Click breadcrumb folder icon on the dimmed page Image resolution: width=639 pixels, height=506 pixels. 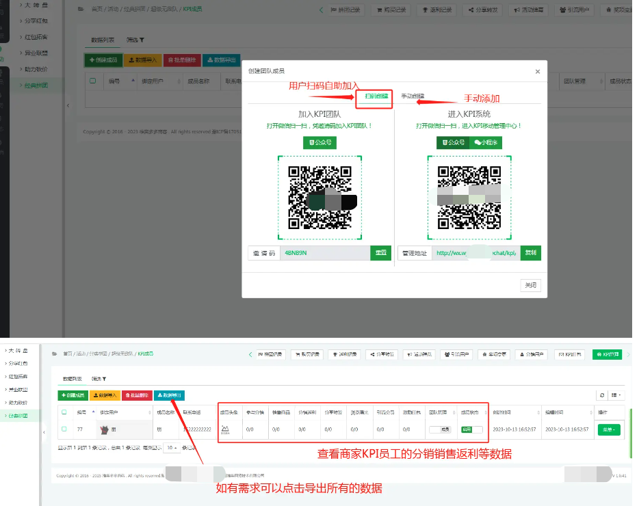(x=81, y=9)
